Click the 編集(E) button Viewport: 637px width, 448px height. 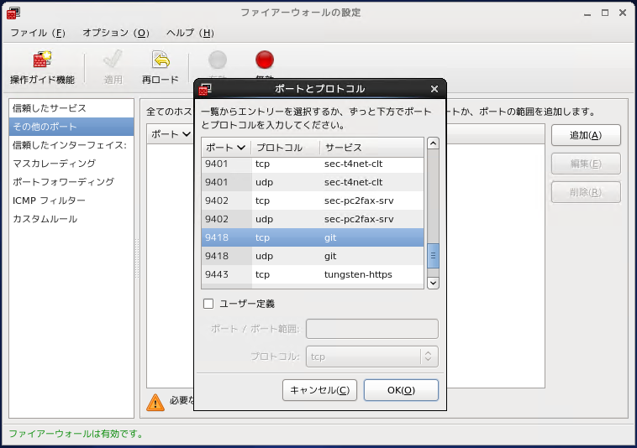tap(586, 164)
